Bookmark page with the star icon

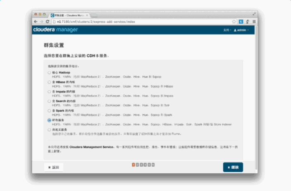[x=234, y=22]
